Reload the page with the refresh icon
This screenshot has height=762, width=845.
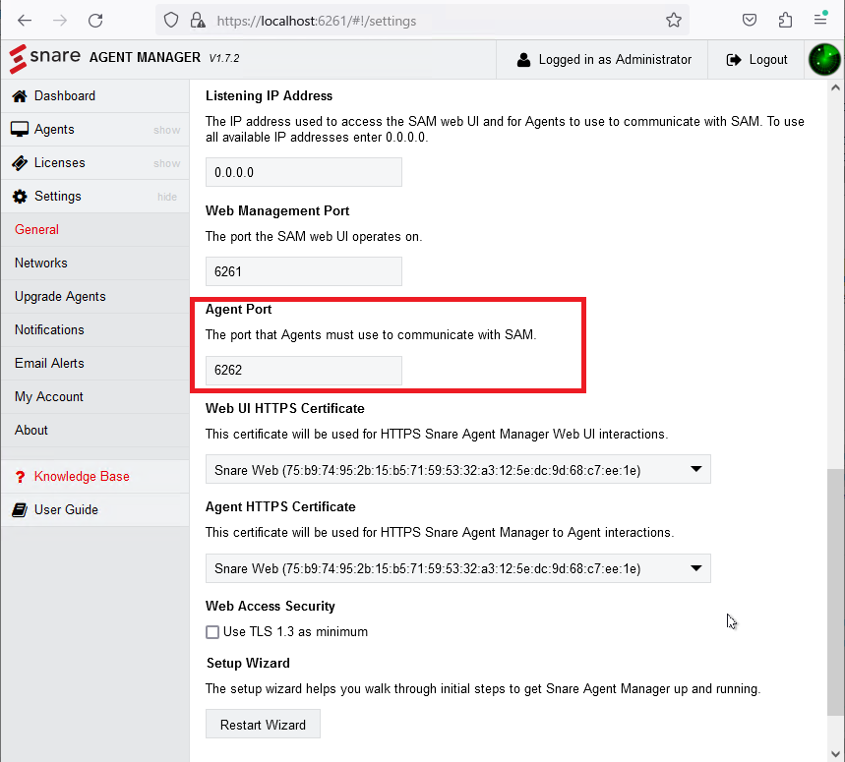[95, 21]
